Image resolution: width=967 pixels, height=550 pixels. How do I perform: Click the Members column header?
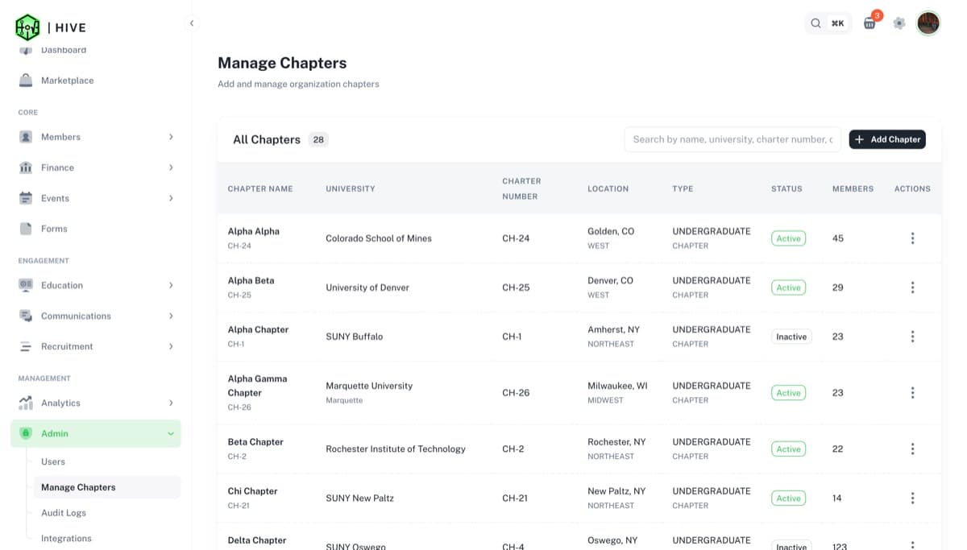pos(853,188)
